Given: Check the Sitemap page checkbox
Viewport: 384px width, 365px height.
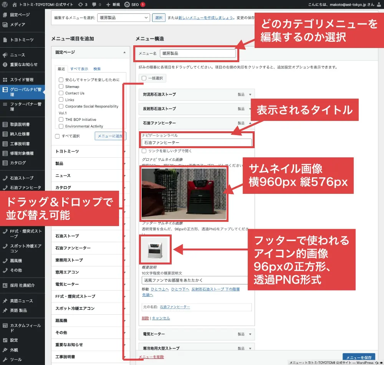Looking at the screenshot, I should (61, 86).
